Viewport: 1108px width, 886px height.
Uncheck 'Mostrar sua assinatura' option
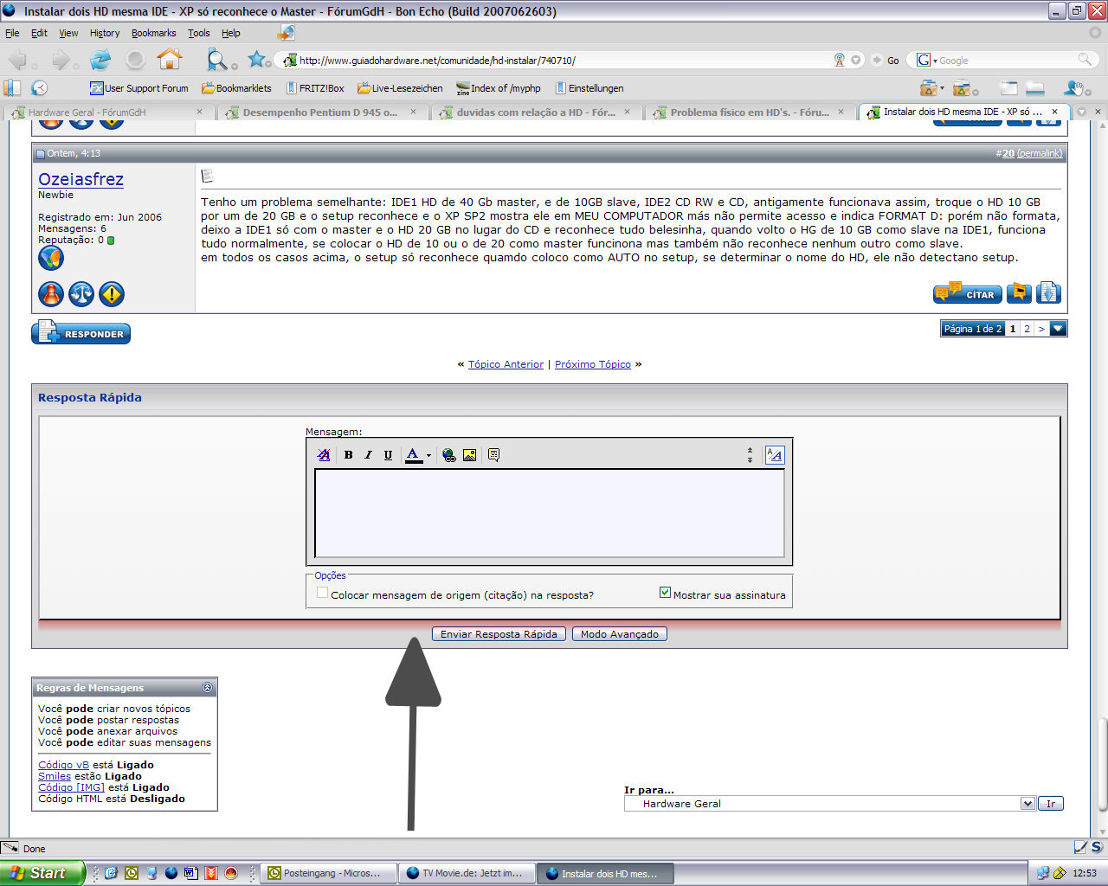point(665,594)
